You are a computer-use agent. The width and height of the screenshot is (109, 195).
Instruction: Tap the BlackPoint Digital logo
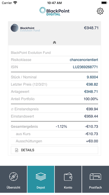coord(54,11)
